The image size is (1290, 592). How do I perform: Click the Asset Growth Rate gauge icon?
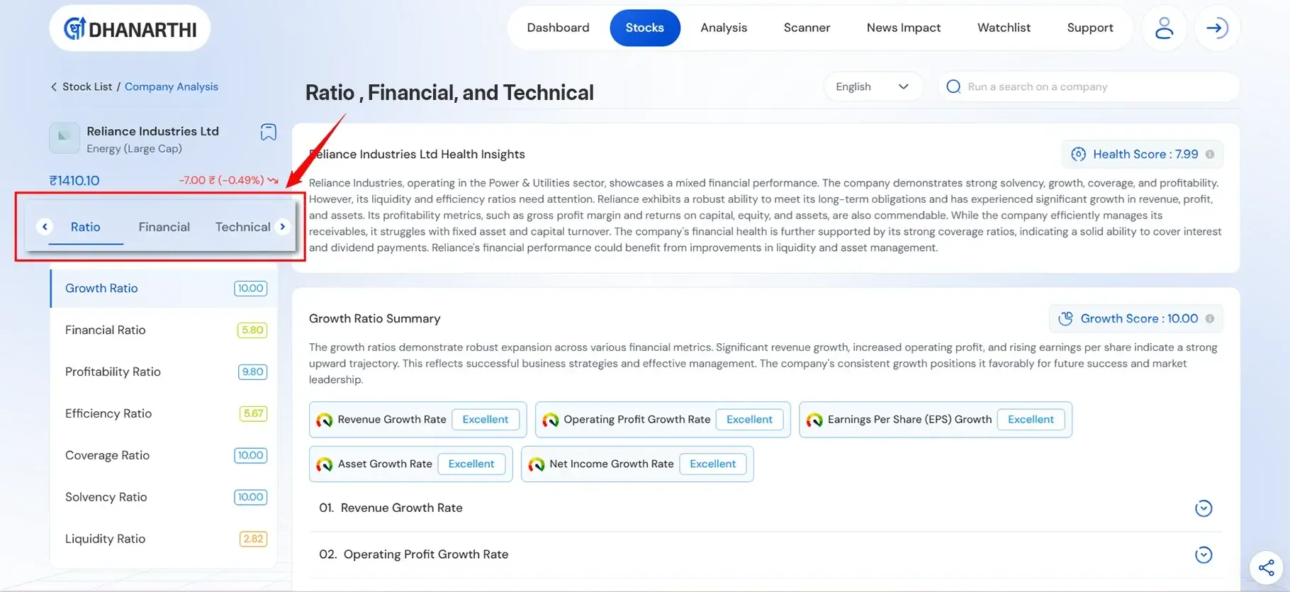click(324, 464)
